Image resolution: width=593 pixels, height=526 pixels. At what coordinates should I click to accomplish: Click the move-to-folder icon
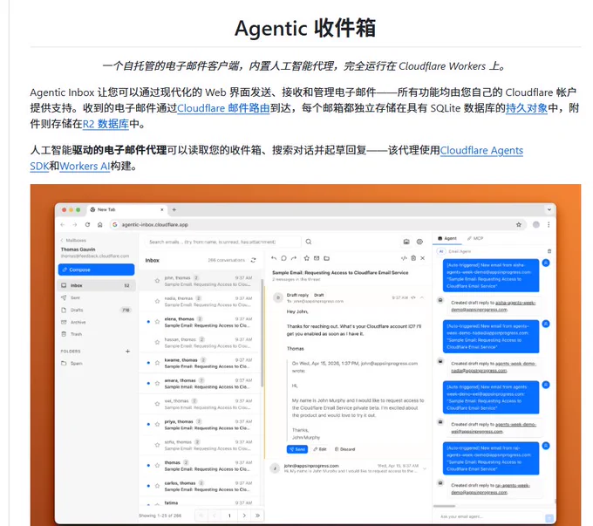[x=327, y=258]
